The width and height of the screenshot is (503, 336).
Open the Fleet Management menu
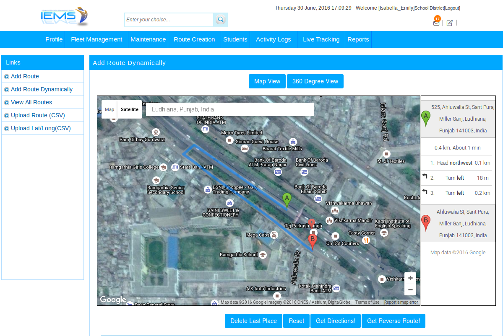point(96,39)
